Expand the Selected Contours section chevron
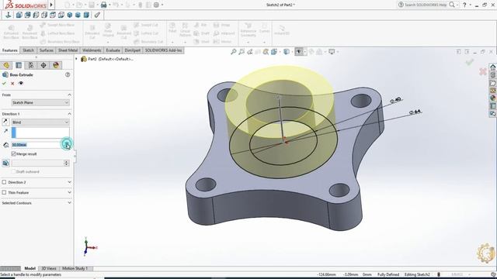 click(x=69, y=203)
